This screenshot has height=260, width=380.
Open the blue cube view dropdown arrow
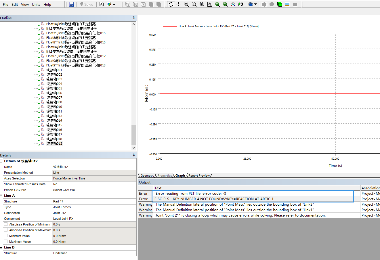tap(255, 4)
